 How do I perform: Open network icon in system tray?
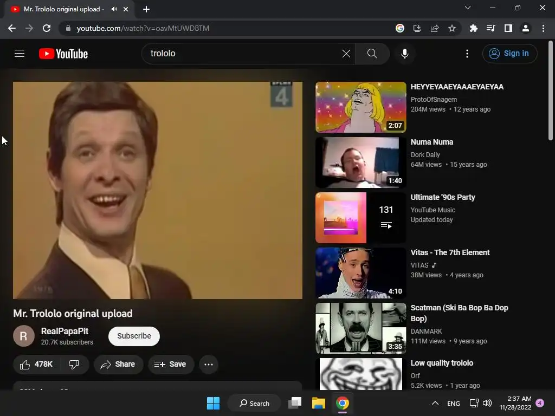[474, 403]
